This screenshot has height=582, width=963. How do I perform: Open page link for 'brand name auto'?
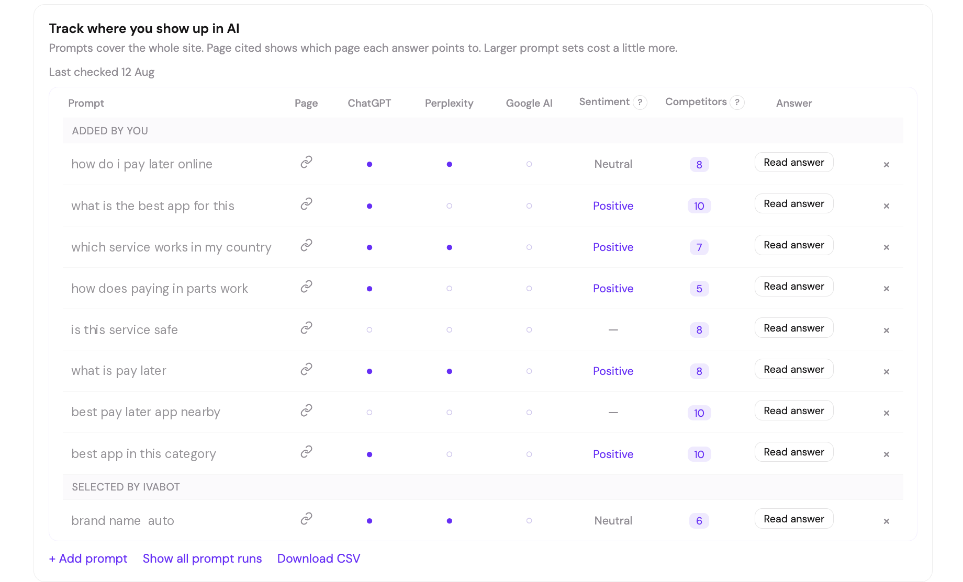tap(306, 518)
